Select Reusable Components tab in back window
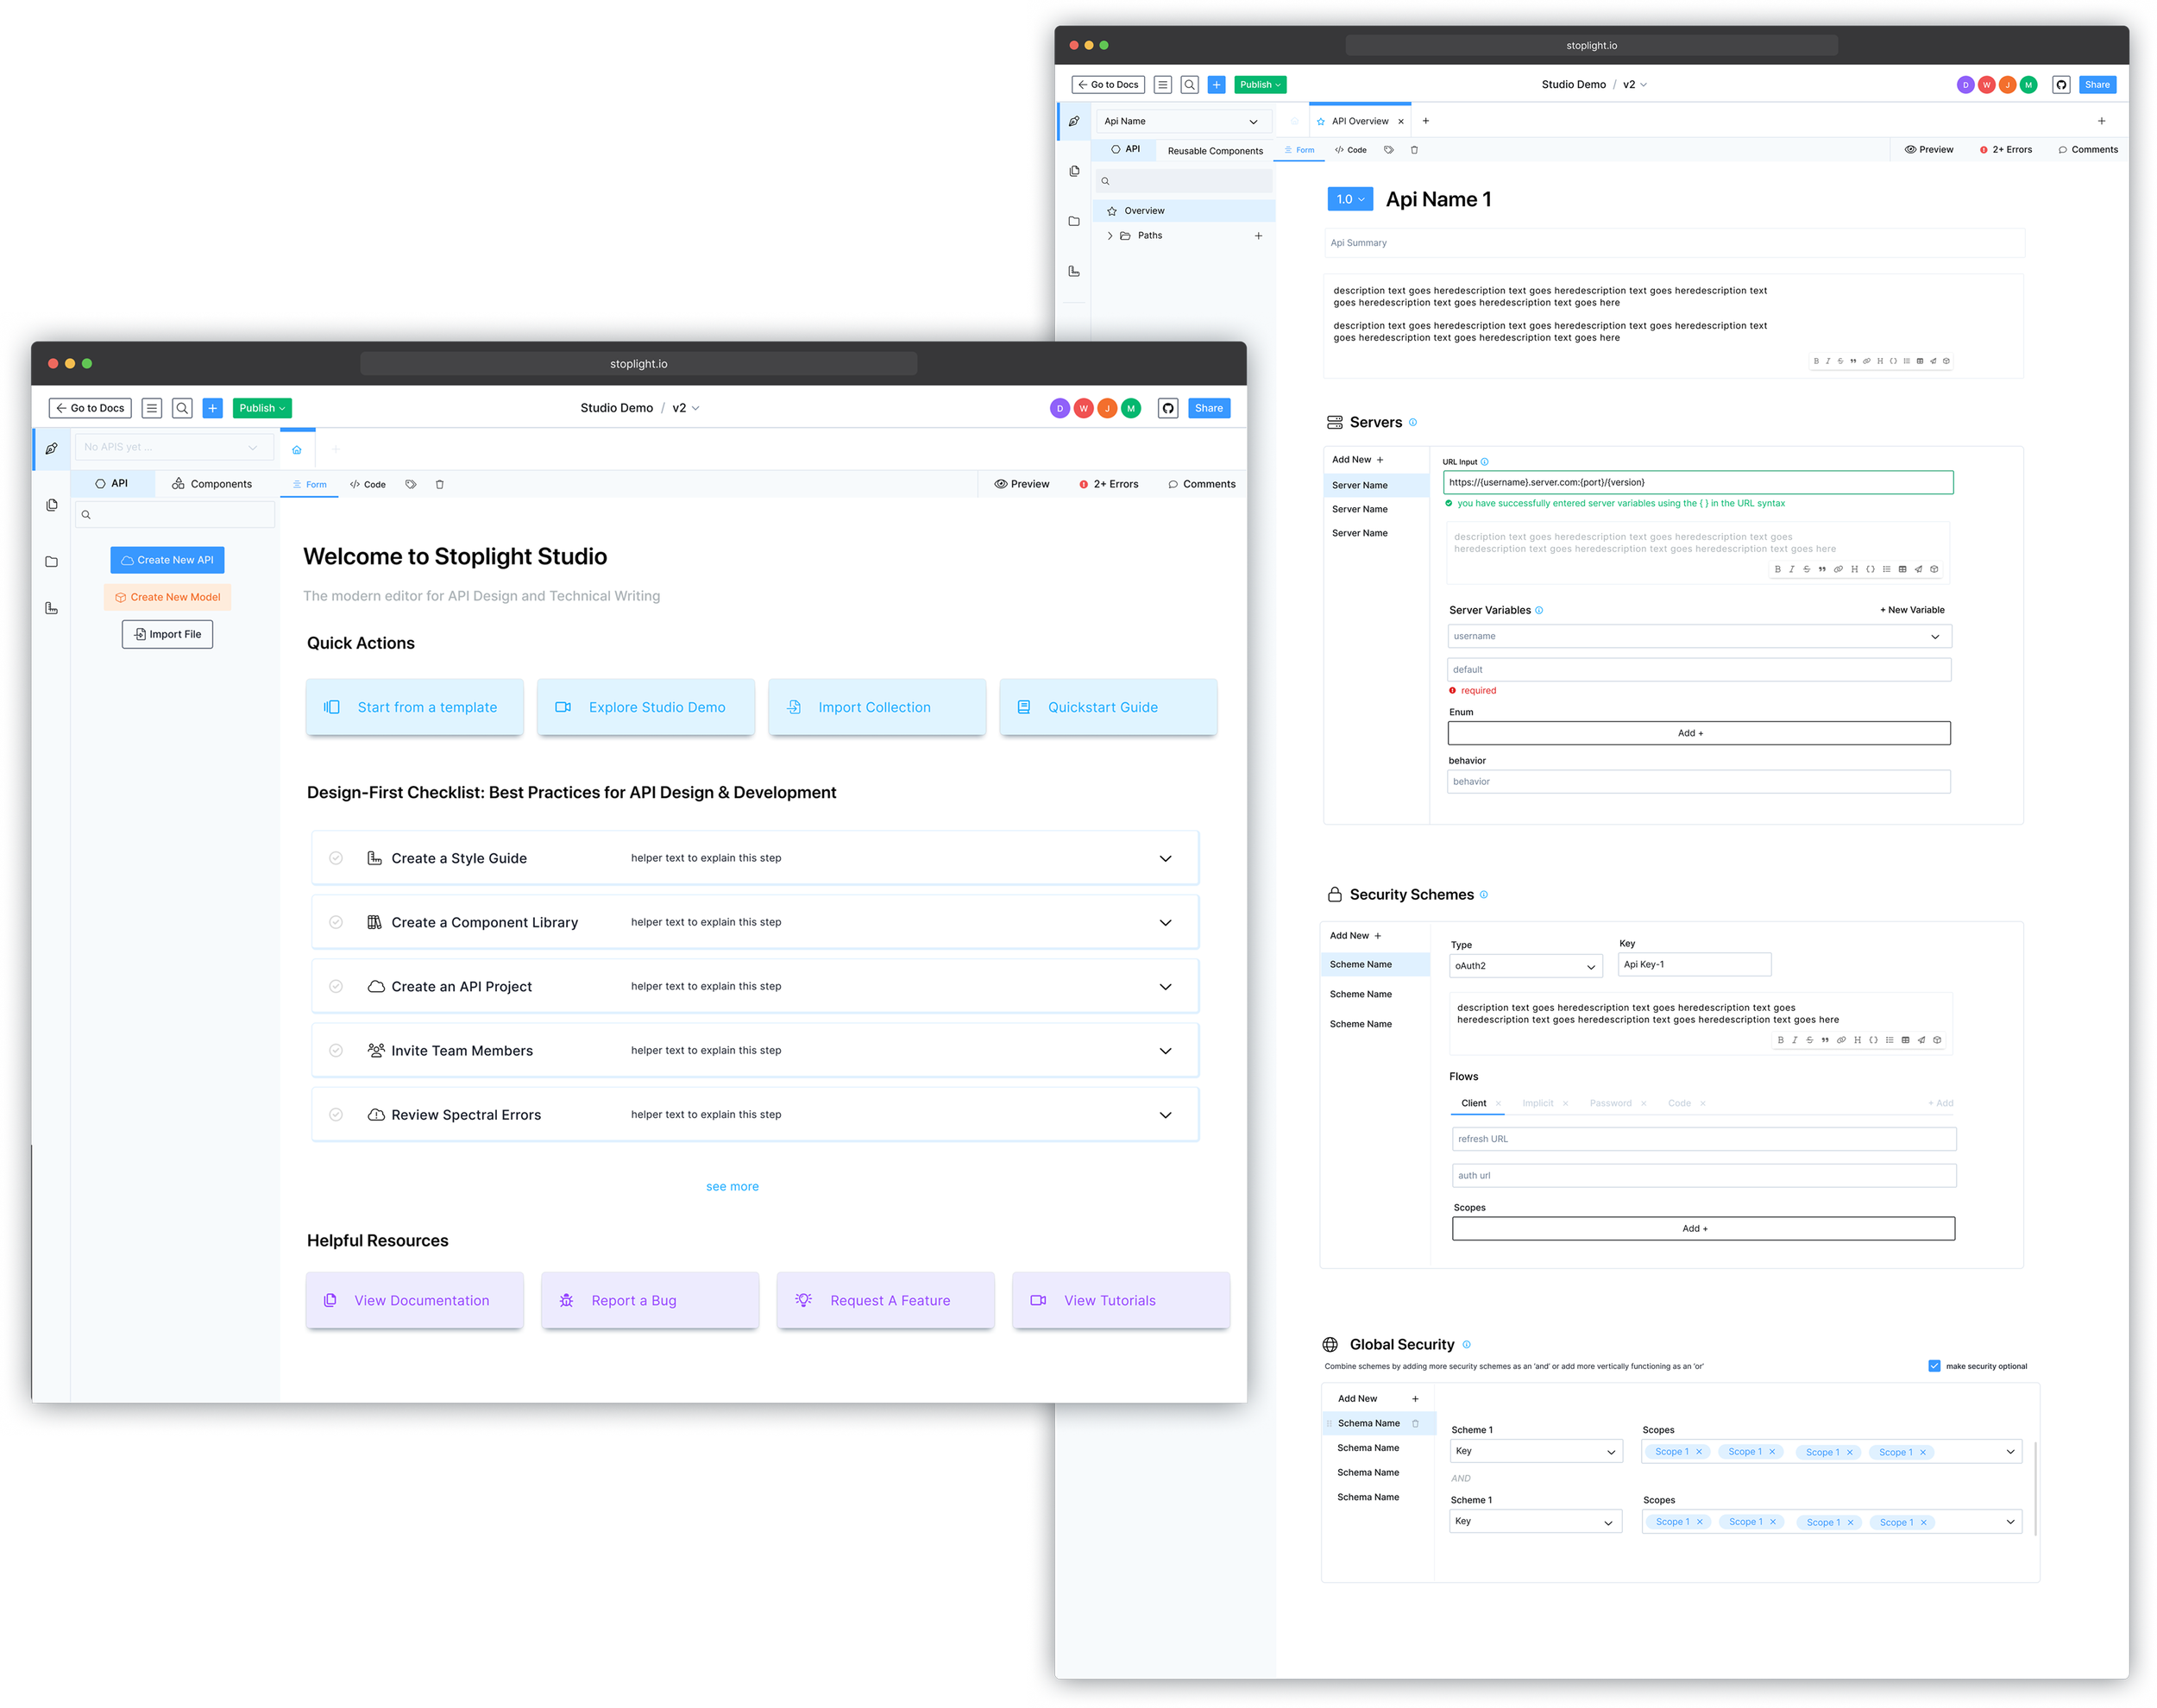Image resolution: width=2157 pixels, height=1708 pixels. 1216,151
